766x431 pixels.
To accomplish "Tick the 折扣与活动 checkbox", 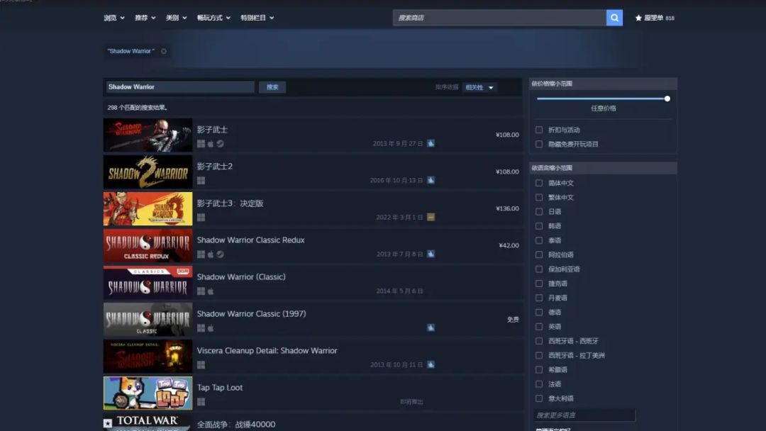I will 539,130.
